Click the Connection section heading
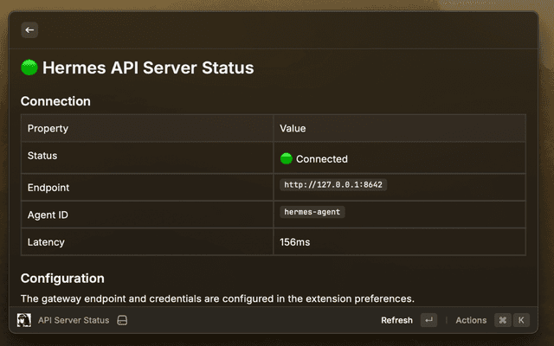This screenshot has width=554, height=346. 55,101
